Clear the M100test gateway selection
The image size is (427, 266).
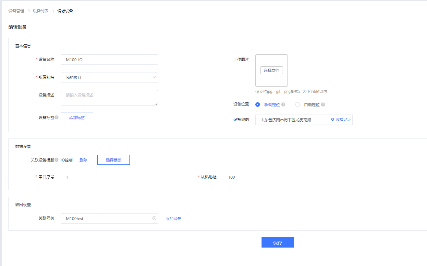point(154,218)
